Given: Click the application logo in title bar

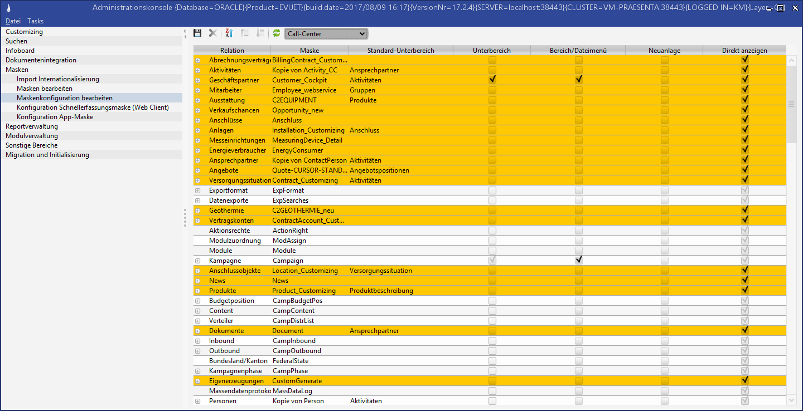Looking at the screenshot, I should click(x=7, y=8).
